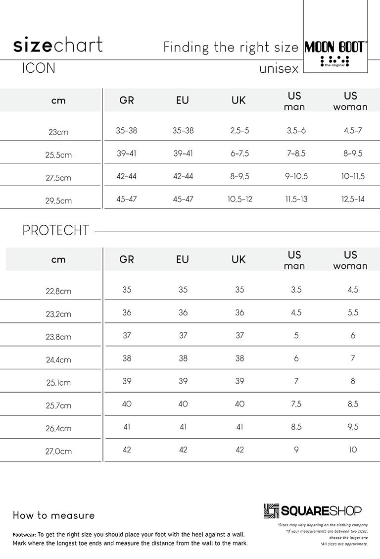This screenshot has width=380, height=559.
Task: Click the ICON section title
Action: pos(39,68)
